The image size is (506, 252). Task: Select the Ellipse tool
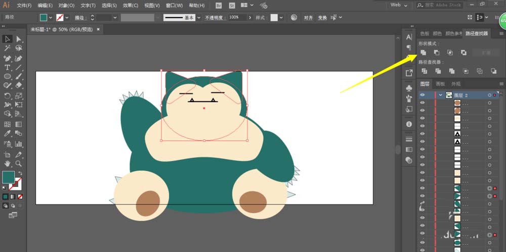click(8, 76)
